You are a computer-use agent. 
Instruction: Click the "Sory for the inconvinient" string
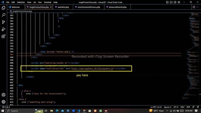[x=48, y=94]
